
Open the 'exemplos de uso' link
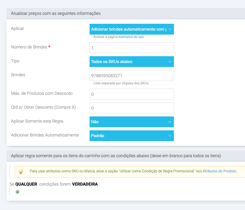(131, 37)
